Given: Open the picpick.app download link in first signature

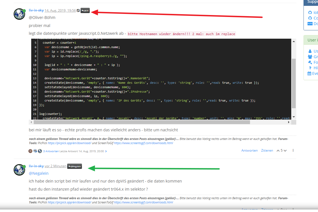Looking at the screenshot, I should click(69, 143).
